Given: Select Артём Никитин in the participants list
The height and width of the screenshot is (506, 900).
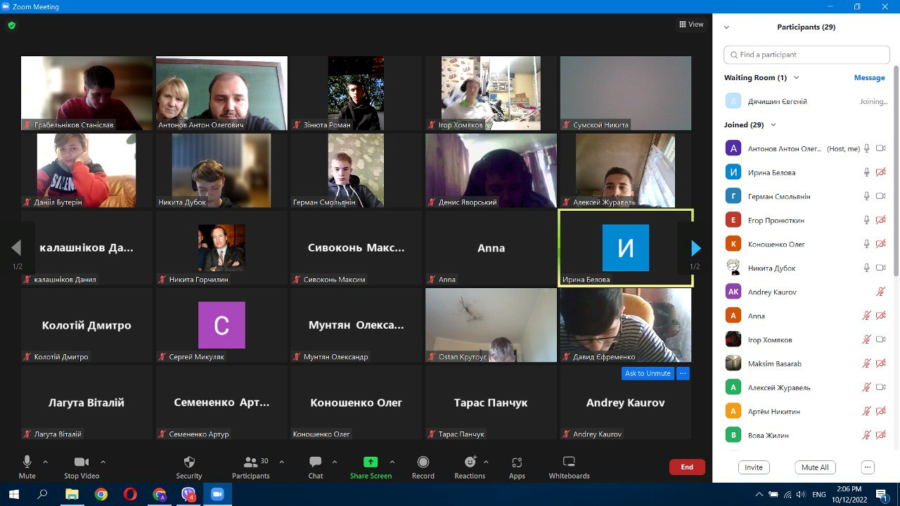Looking at the screenshot, I should (x=806, y=411).
